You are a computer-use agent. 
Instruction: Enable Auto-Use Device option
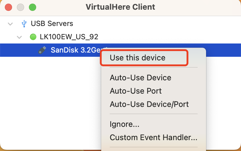coord(140,78)
